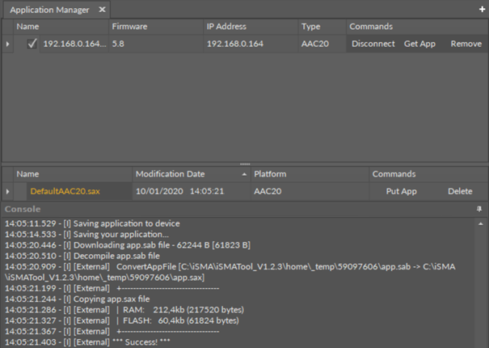Delete the DefaultAAC20.sax file
The width and height of the screenshot is (489, 348).
tap(460, 192)
